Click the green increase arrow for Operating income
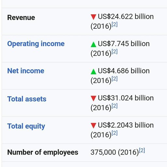 coord(93,44)
